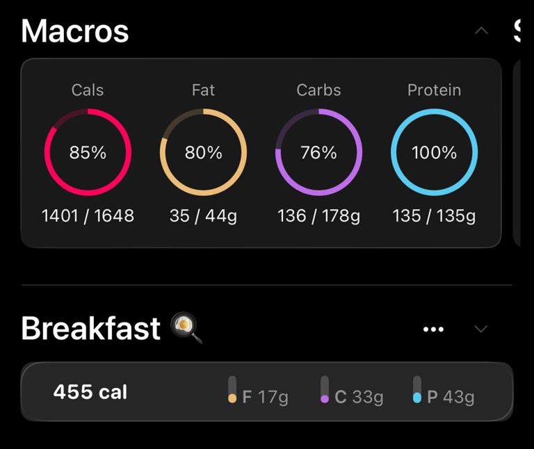The width and height of the screenshot is (534, 449).
Task: Expand the Breakfast section chevron
Action: (480, 329)
